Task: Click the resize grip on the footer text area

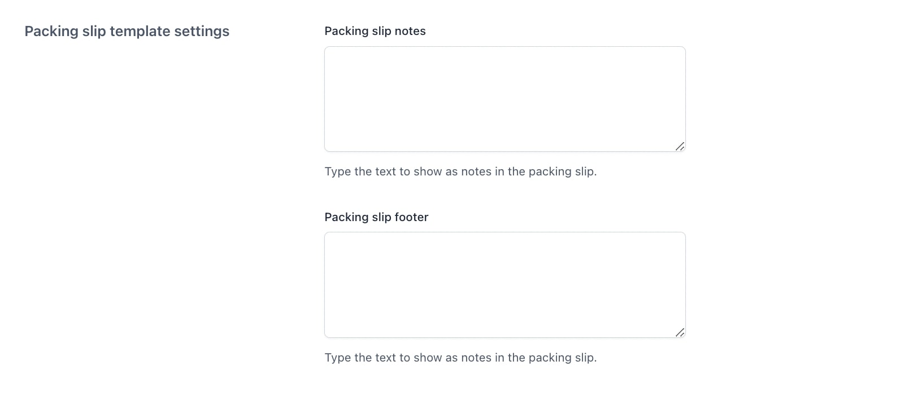Action: pyautogui.click(x=680, y=332)
